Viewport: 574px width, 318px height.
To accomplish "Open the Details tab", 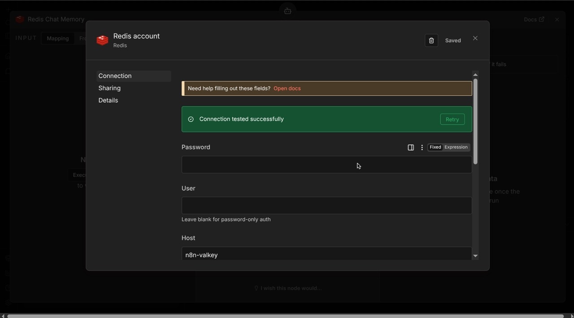I will [109, 100].
